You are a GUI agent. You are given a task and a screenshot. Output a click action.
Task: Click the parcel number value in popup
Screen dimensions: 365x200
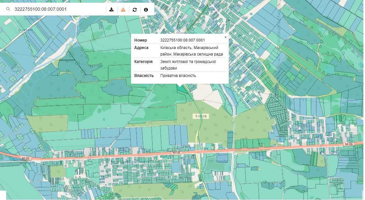182,40
